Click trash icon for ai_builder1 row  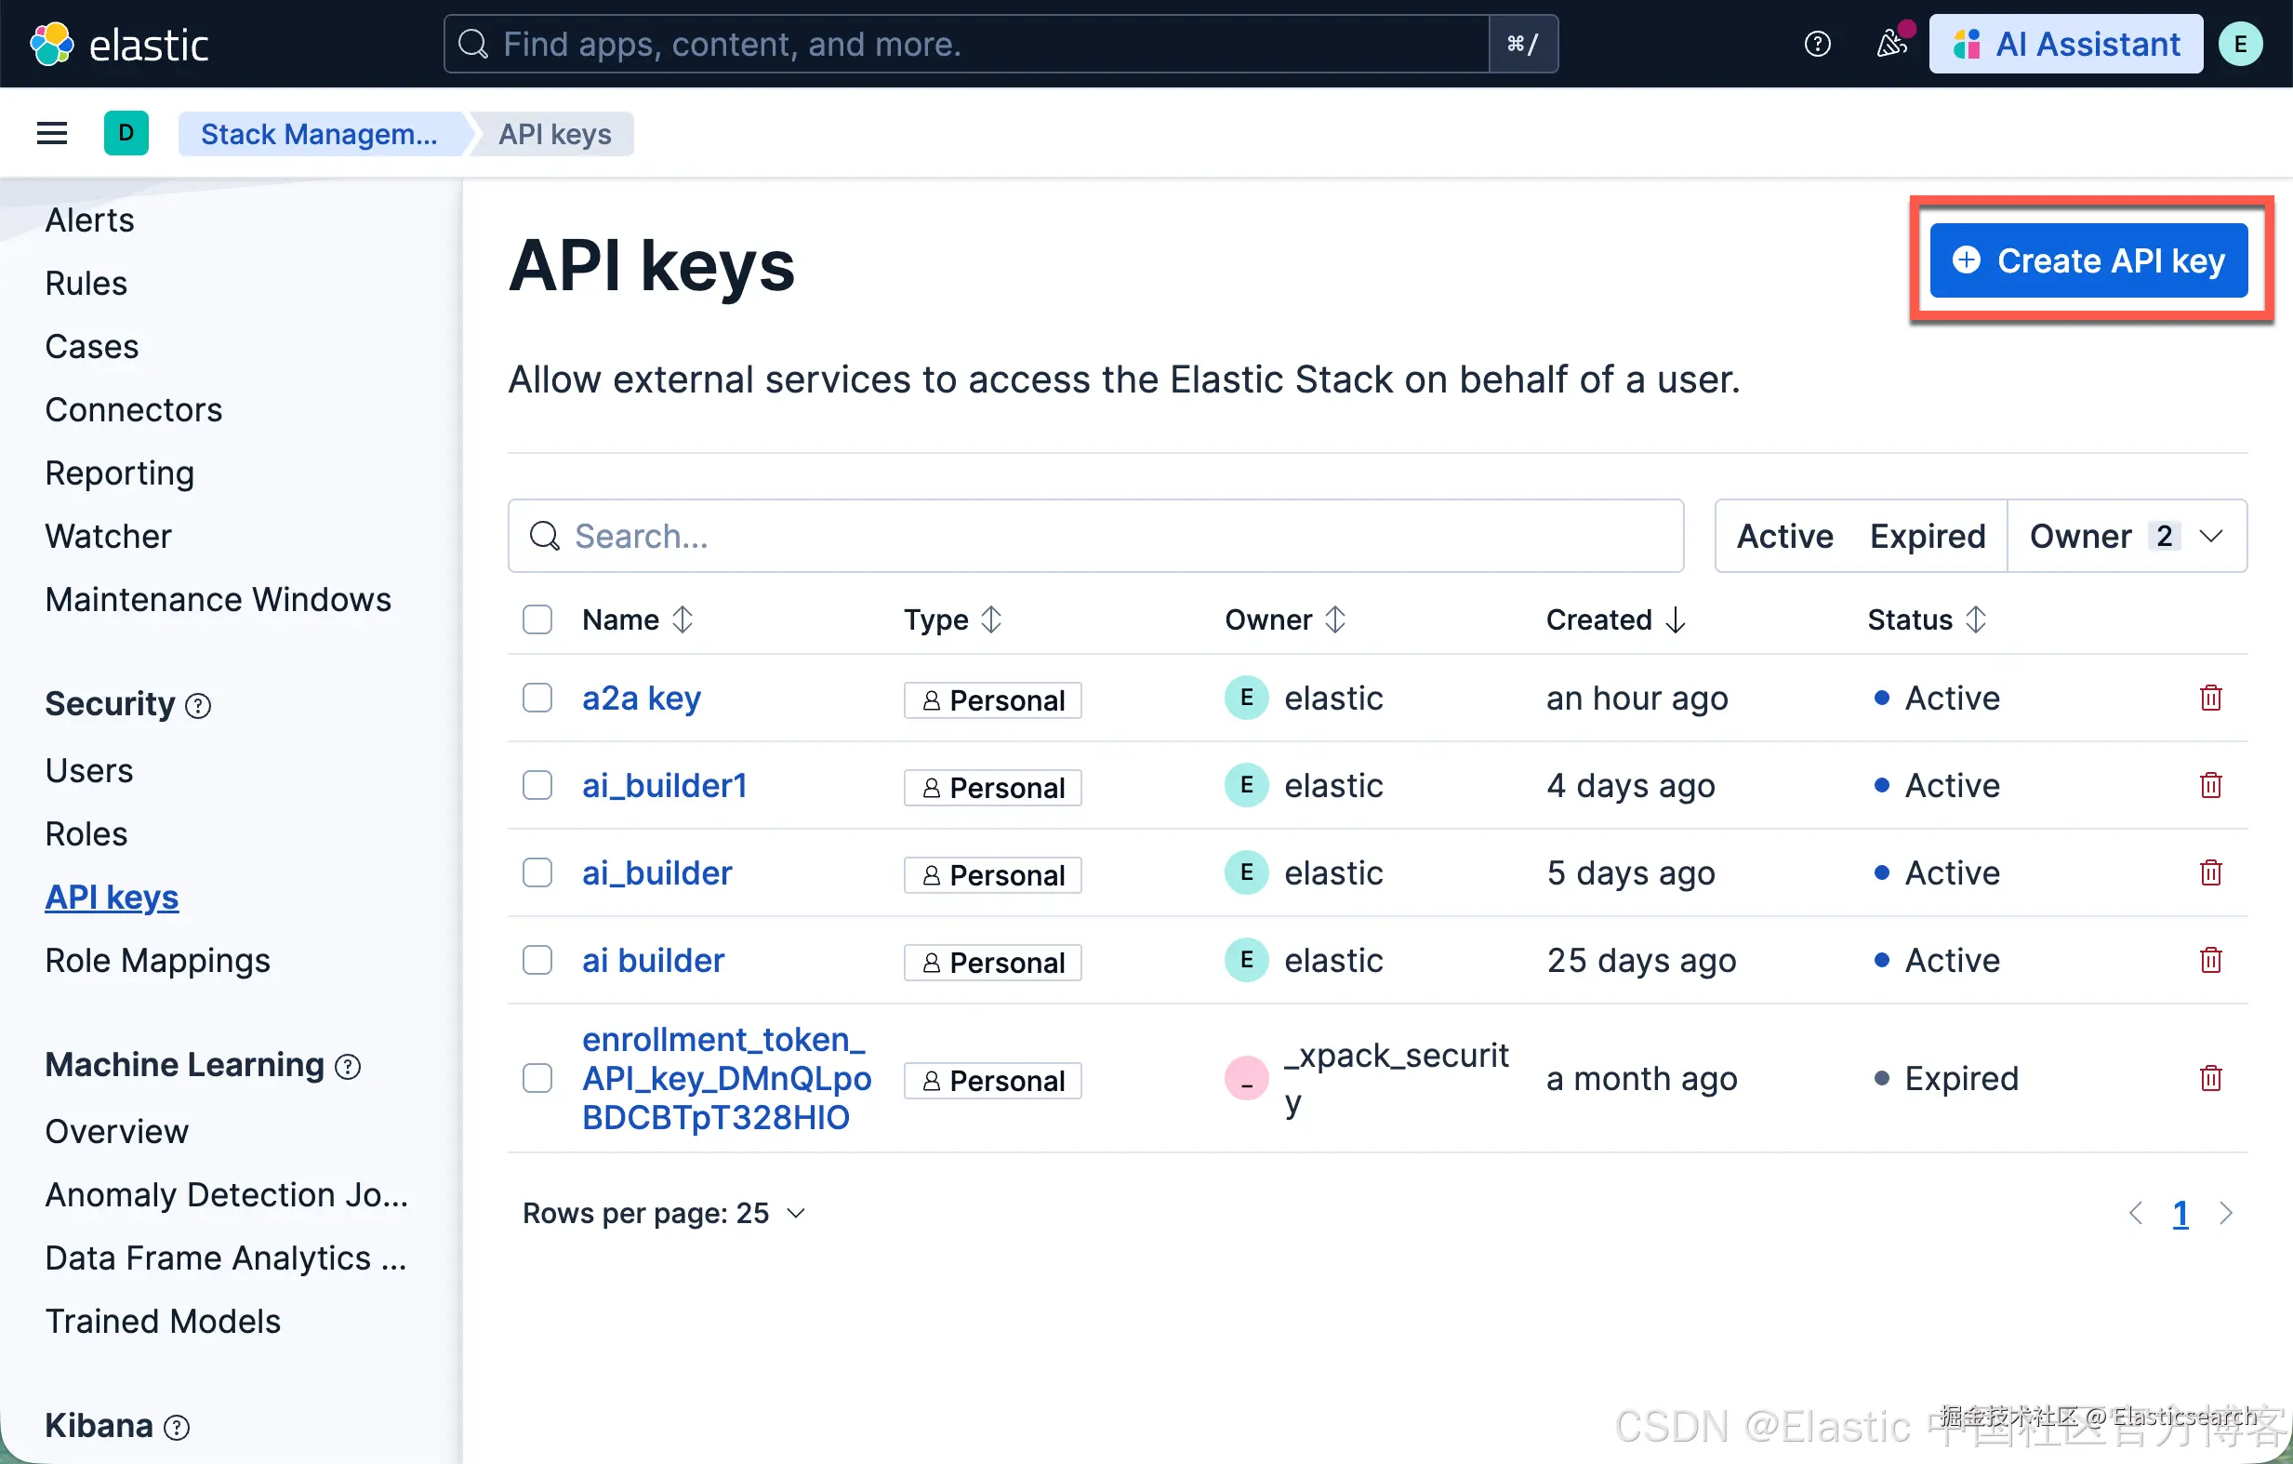coord(2210,786)
